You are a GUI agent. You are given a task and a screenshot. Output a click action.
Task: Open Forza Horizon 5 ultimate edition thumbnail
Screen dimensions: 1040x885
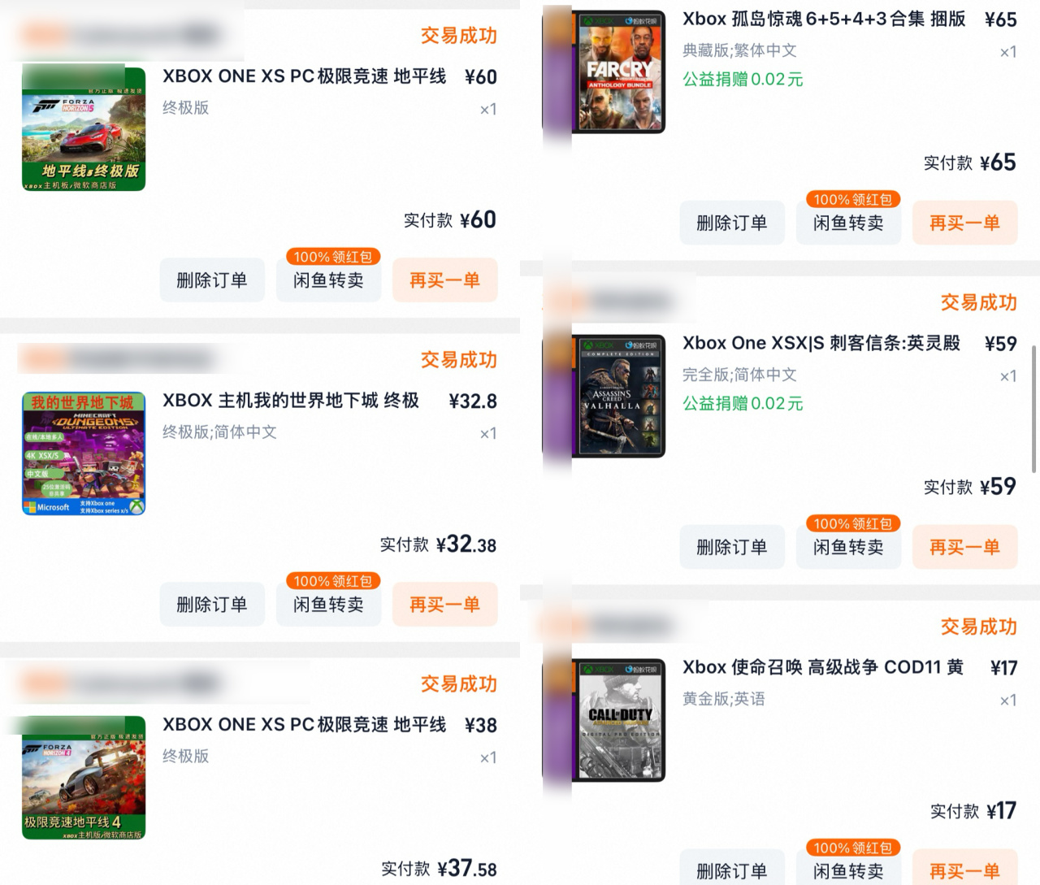coord(84,129)
